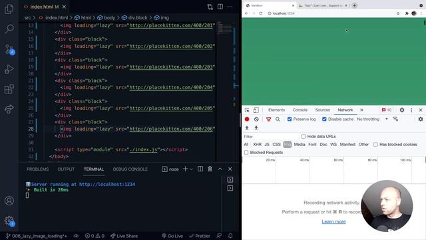Create a new terminal with plus icon

(x=185, y=169)
